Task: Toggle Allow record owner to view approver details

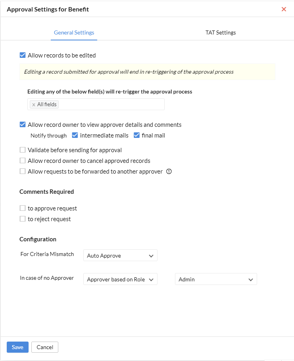Action: tap(23, 124)
